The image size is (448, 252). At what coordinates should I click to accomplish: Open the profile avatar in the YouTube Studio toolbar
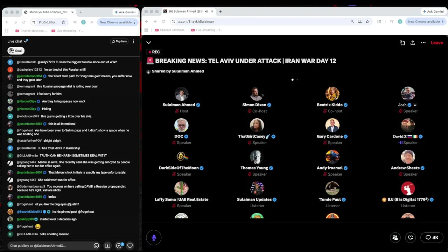83,22
